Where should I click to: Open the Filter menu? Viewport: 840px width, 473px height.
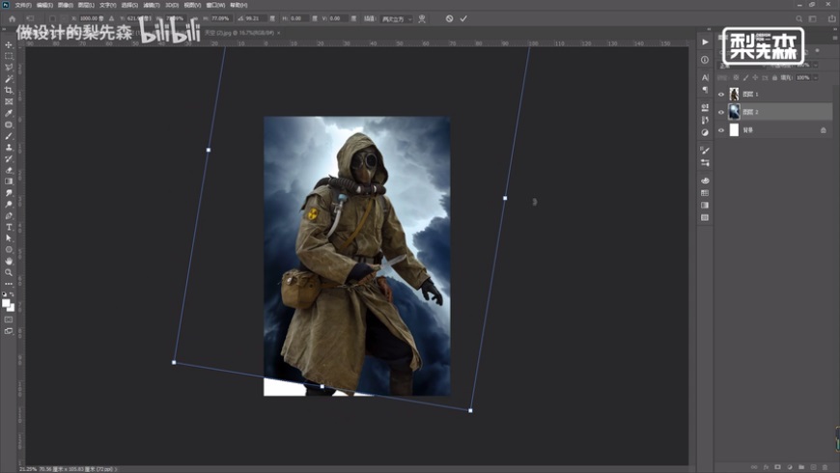(x=151, y=5)
